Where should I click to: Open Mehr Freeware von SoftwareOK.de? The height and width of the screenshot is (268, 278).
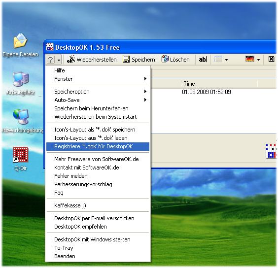point(98,159)
